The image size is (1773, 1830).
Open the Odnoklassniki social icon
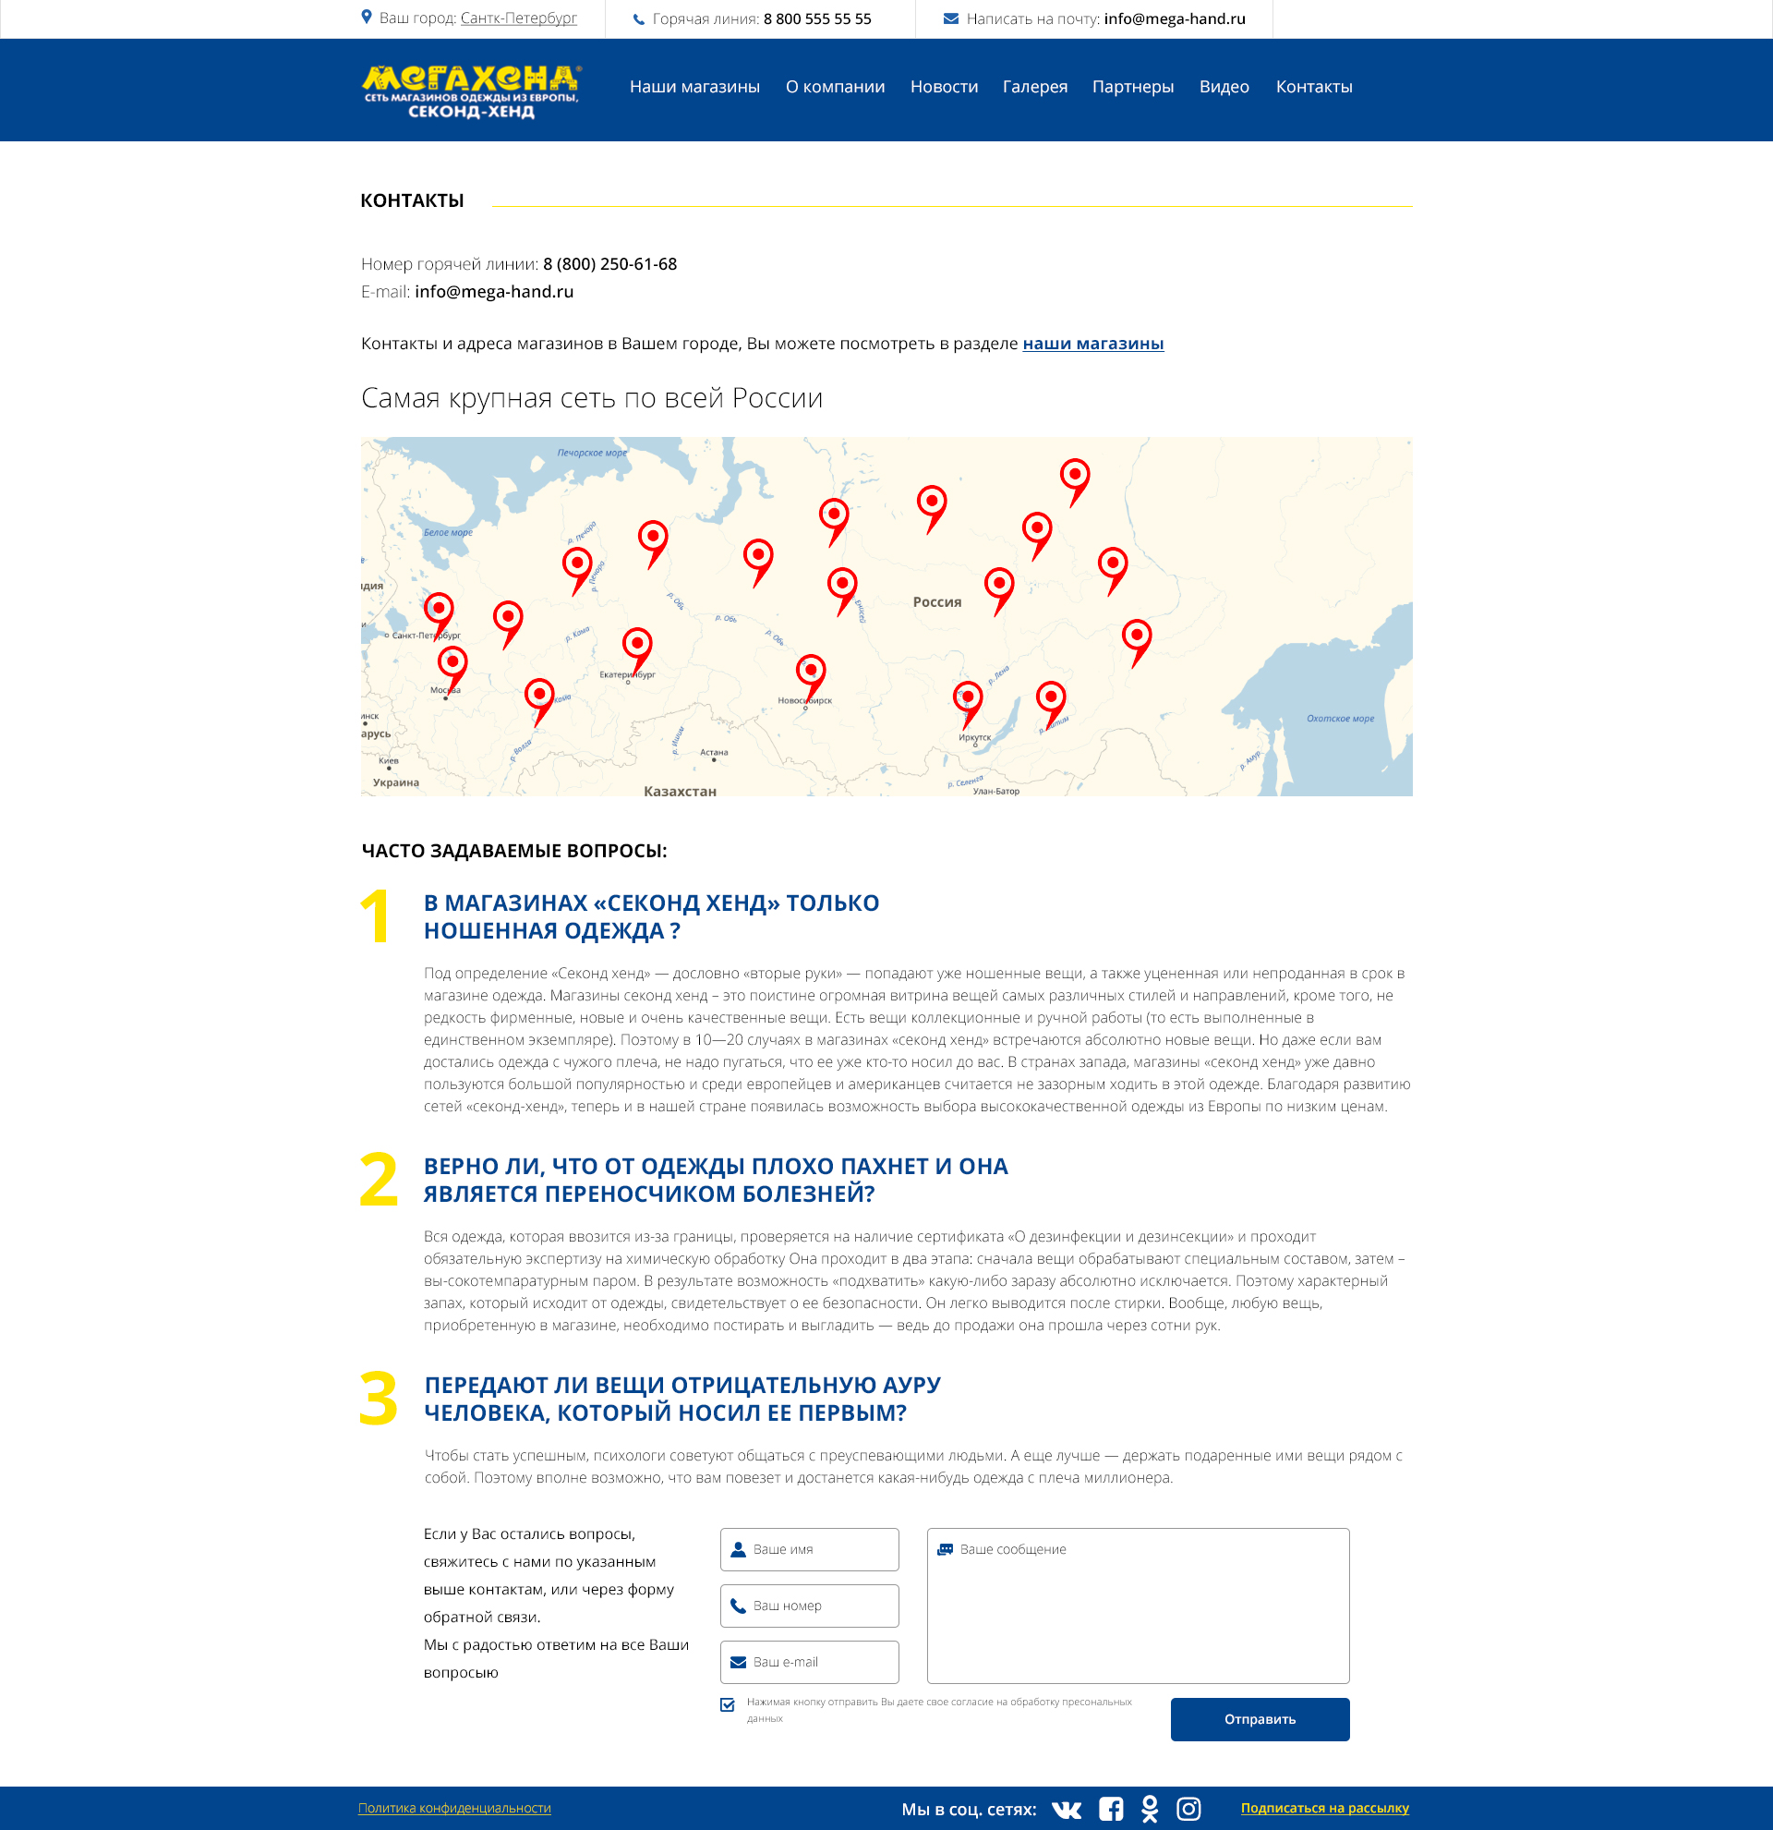click(x=1150, y=1810)
